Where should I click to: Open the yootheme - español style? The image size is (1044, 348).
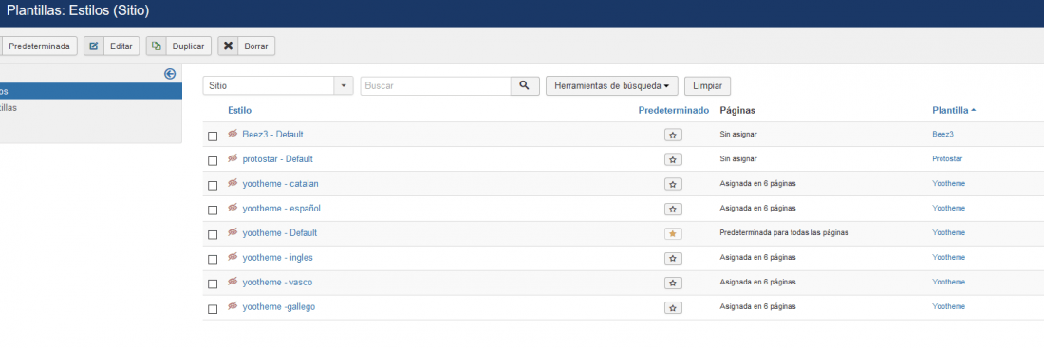[x=282, y=209]
